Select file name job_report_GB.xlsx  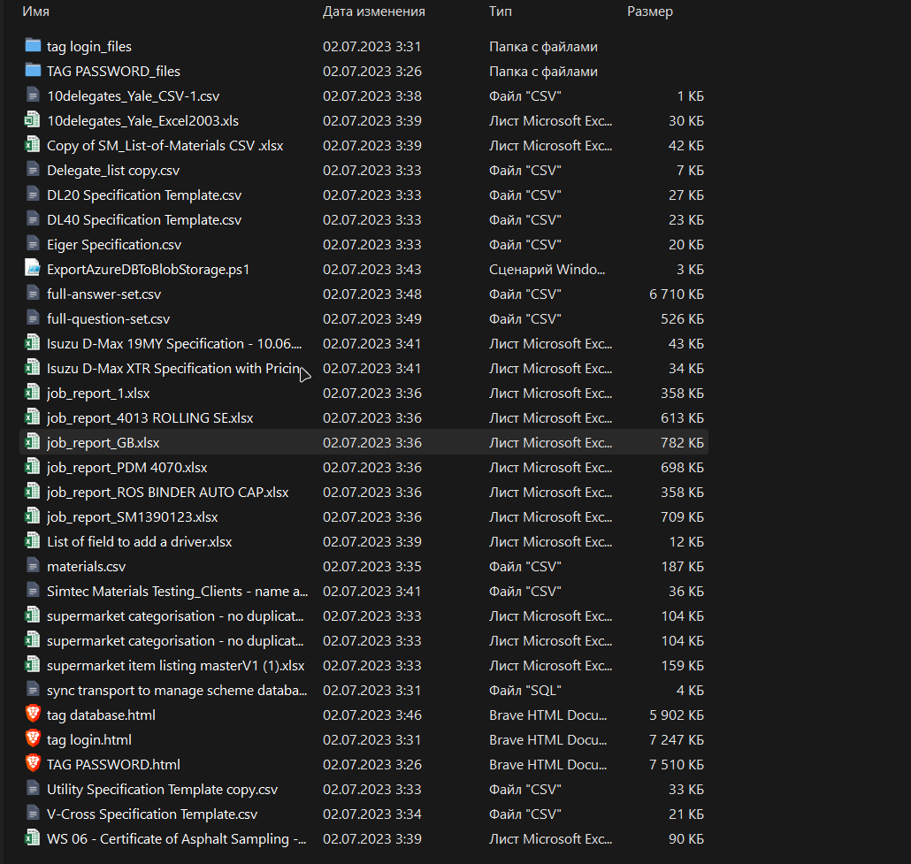(x=103, y=443)
